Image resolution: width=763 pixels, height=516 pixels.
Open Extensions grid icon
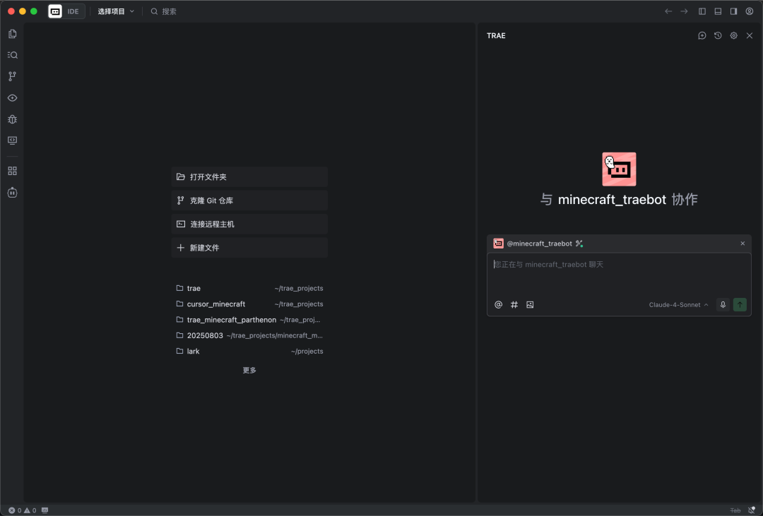point(13,171)
